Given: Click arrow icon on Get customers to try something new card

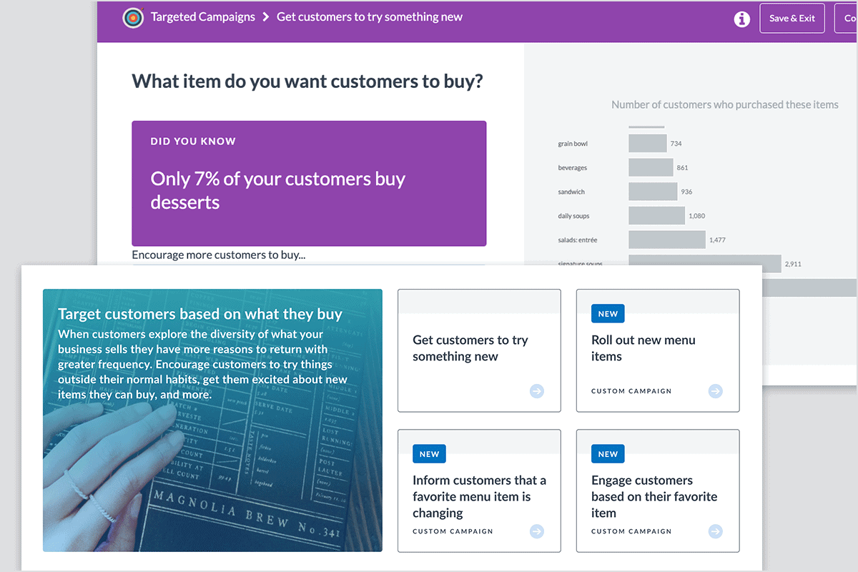Looking at the screenshot, I should click(537, 391).
